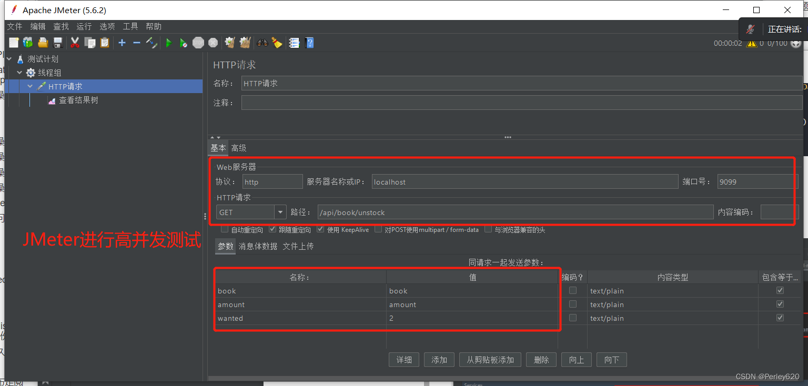Image resolution: width=808 pixels, height=386 pixels.
Task: Open the 工具 menu
Action: point(130,26)
